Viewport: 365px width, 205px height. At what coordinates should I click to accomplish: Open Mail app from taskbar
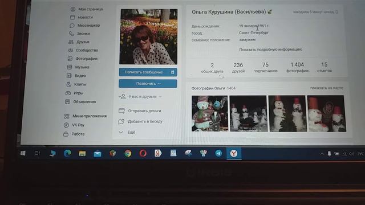click(98, 154)
